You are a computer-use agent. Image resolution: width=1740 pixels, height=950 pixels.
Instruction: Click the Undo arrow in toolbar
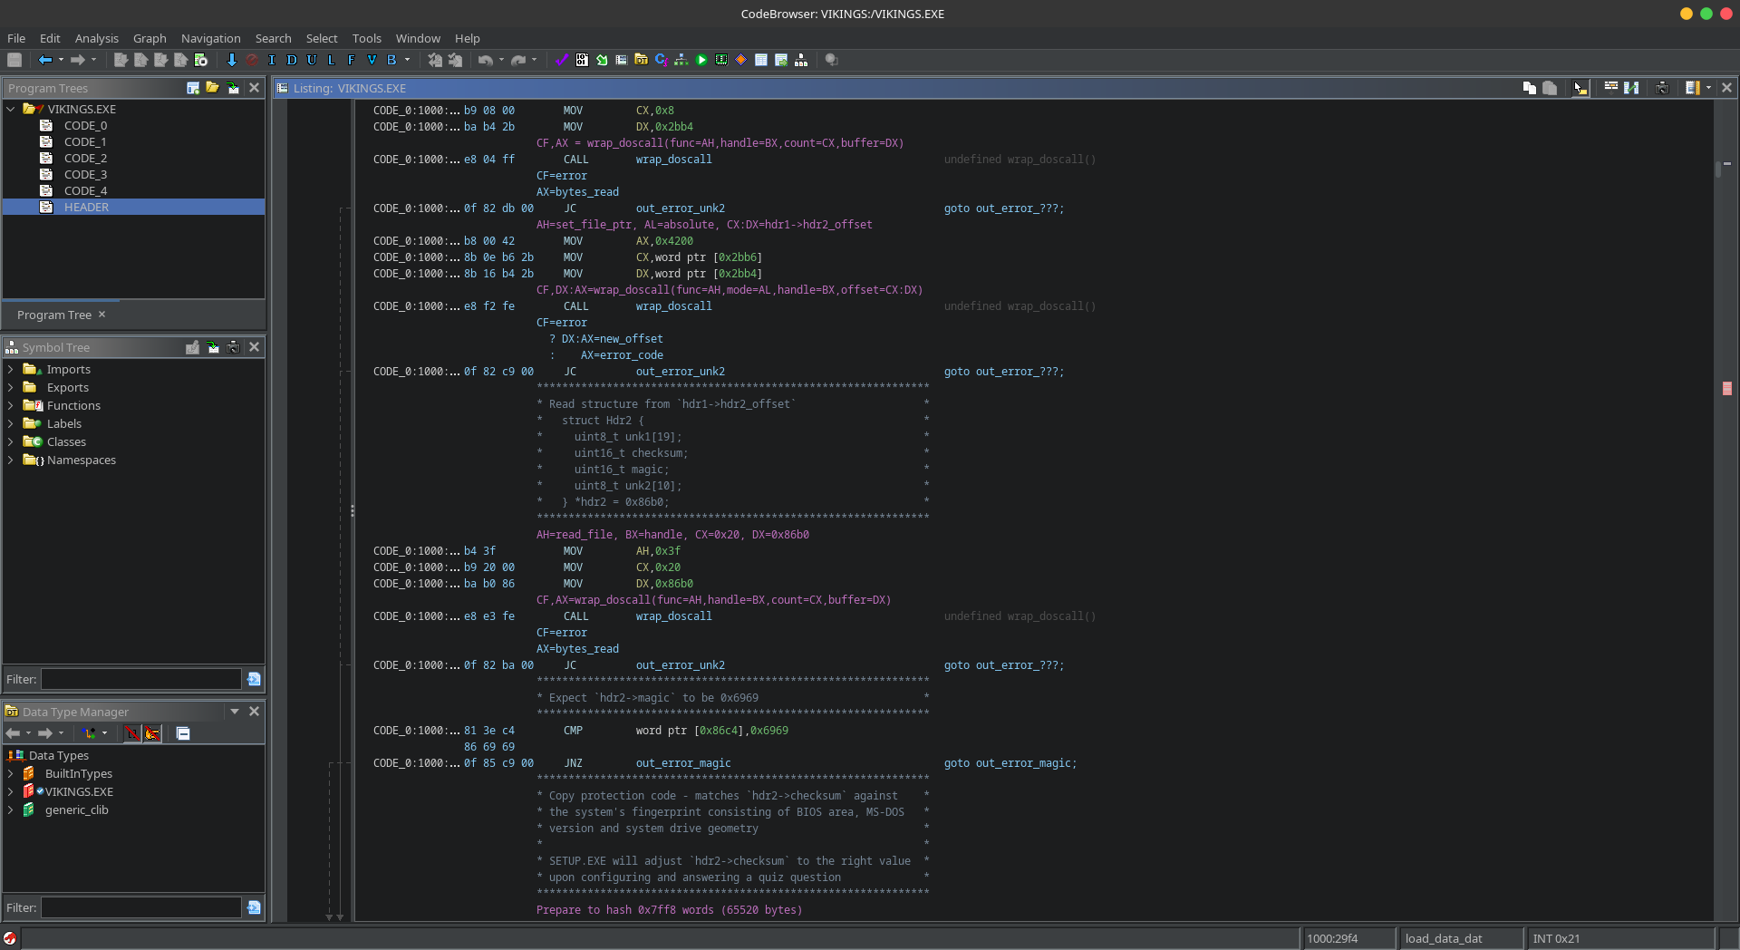click(486, 60)
